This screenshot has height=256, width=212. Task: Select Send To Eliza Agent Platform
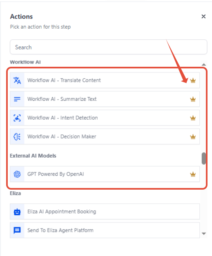pos(105,231)
